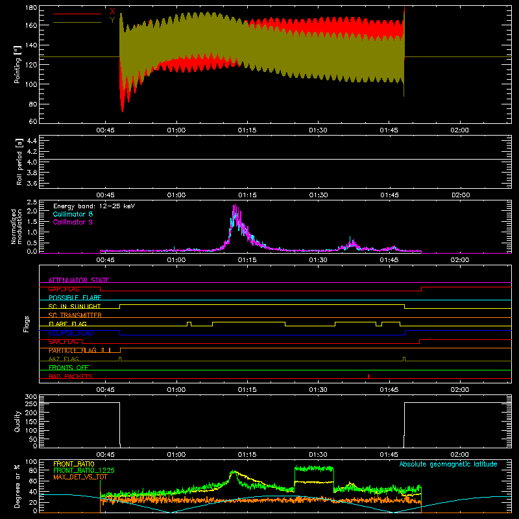This screenshot has width=519, height=519.
Task: Select the olive 'Y' legend label
Action: point(112,20)
